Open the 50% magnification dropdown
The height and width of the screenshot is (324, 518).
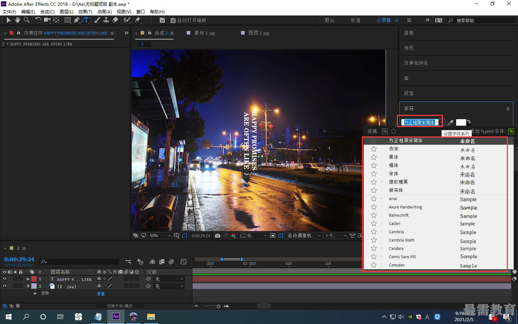[160, 236]
